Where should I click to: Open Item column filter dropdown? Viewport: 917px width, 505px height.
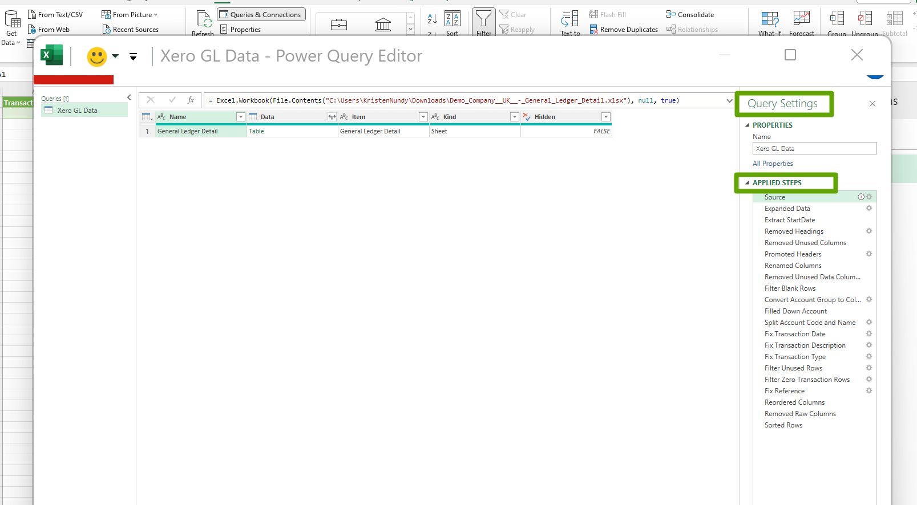pos(423,117)
